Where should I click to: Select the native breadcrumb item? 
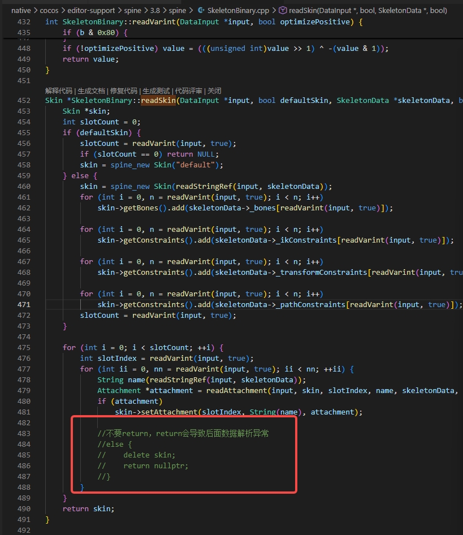21,11
